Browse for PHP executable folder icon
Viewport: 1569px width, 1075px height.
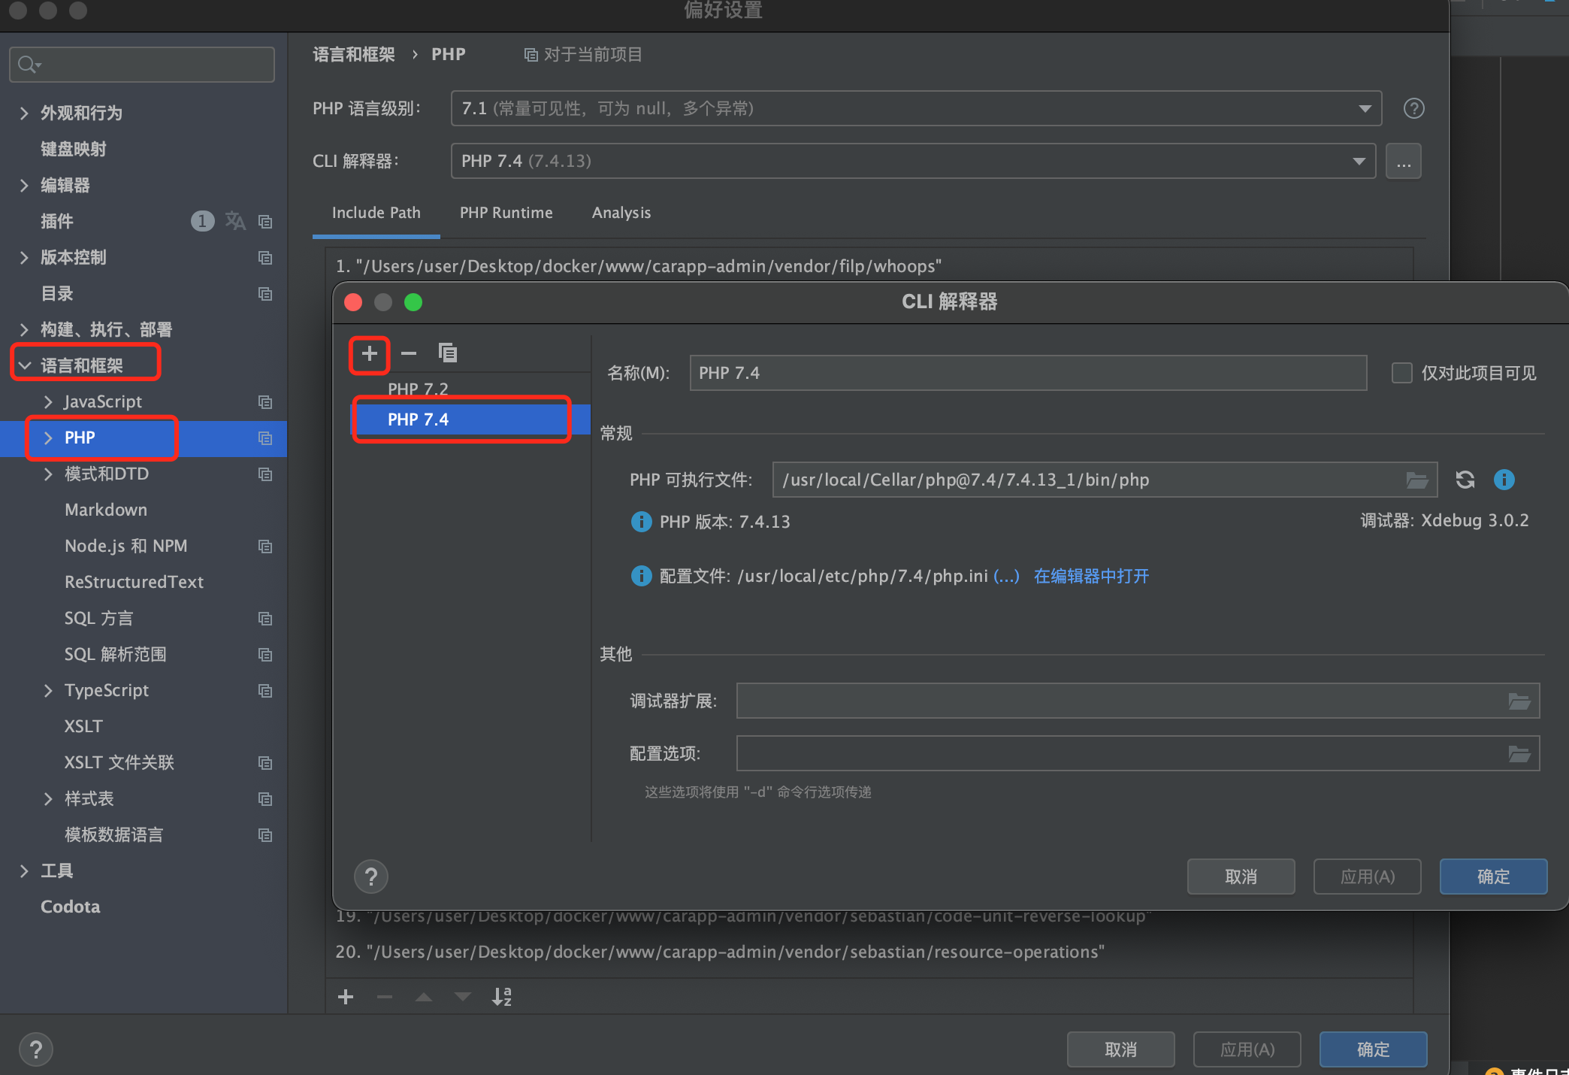point(1416,480)
